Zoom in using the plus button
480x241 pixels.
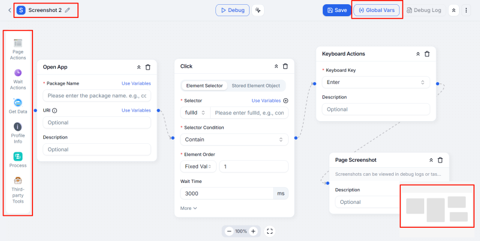[x=253, y=231]
